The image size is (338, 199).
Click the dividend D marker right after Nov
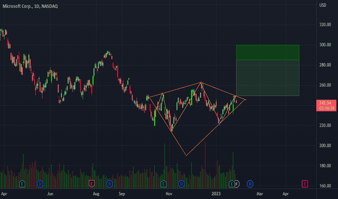pos(181,184)
